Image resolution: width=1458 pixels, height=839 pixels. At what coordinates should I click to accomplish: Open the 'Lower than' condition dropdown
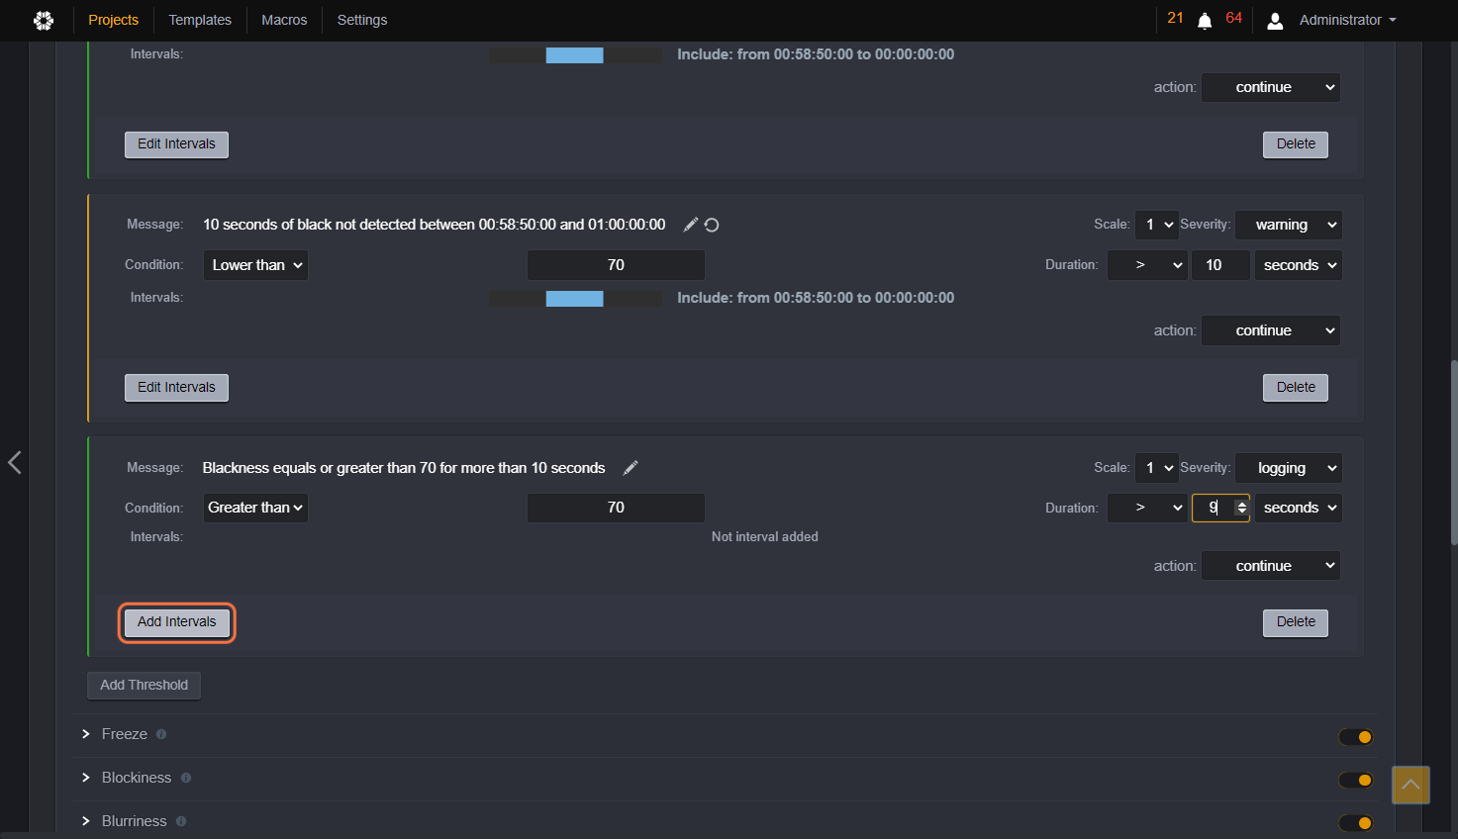(255, 265)
